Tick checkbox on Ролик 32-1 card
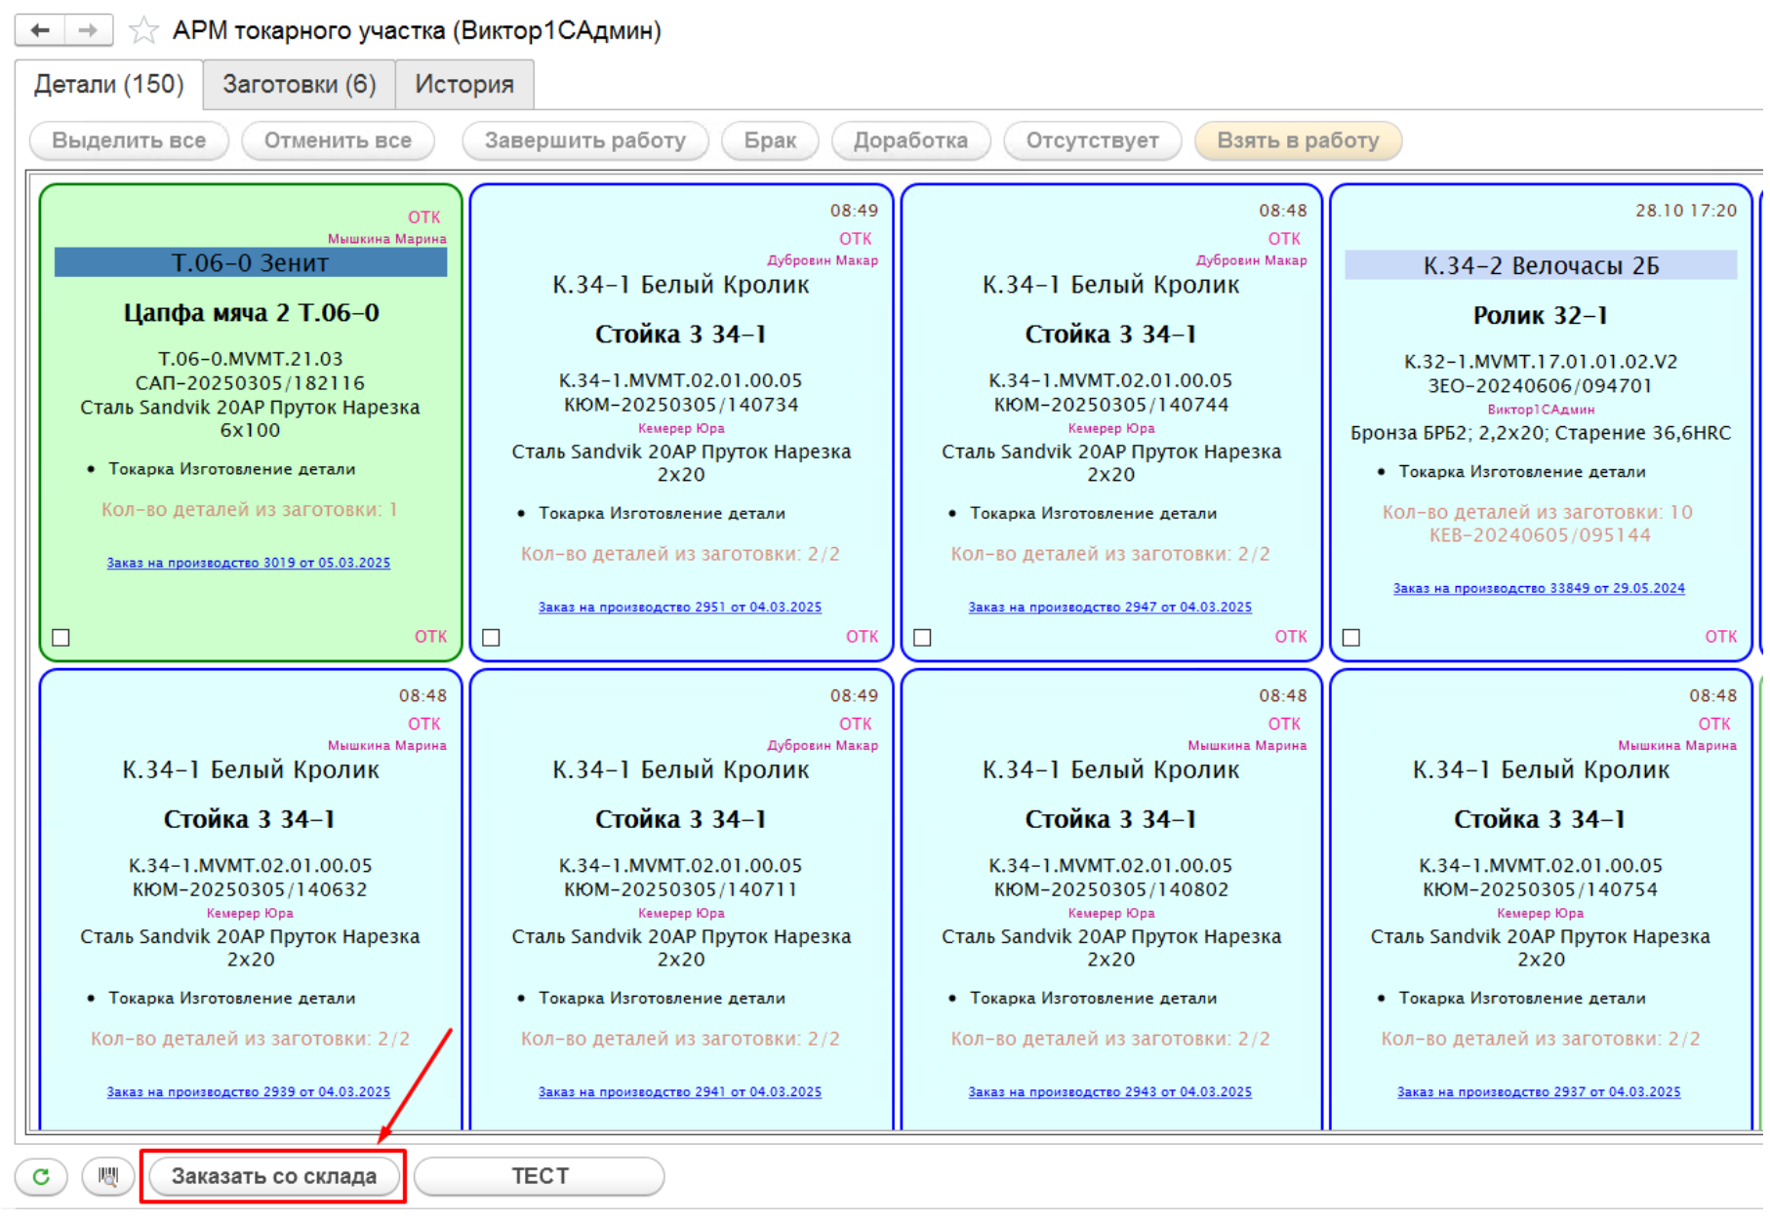Image resolution: width=1770 pixels, height=1221 pixels. [1351, 638]
